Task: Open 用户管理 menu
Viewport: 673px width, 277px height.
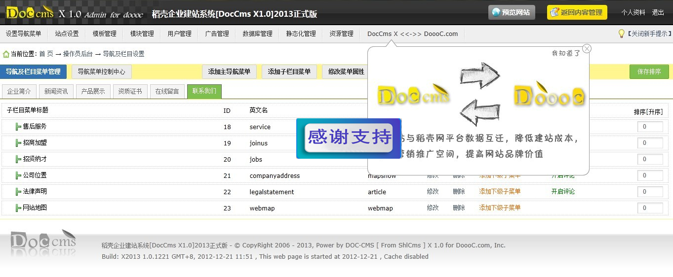Action: coord(179,34)
